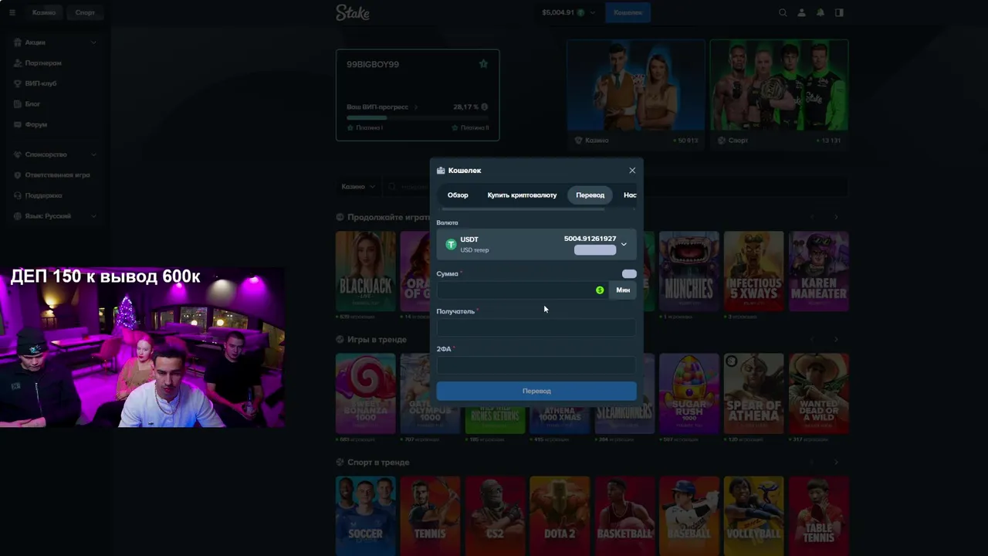Select the Перевод wallet tab

click(590, 195)
